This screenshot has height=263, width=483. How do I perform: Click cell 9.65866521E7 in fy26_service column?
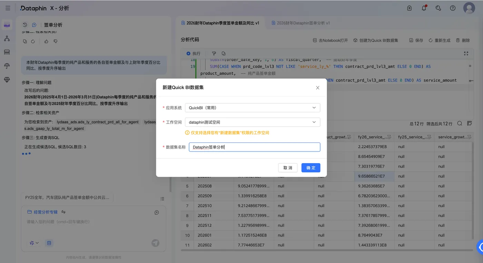point(374,176)
